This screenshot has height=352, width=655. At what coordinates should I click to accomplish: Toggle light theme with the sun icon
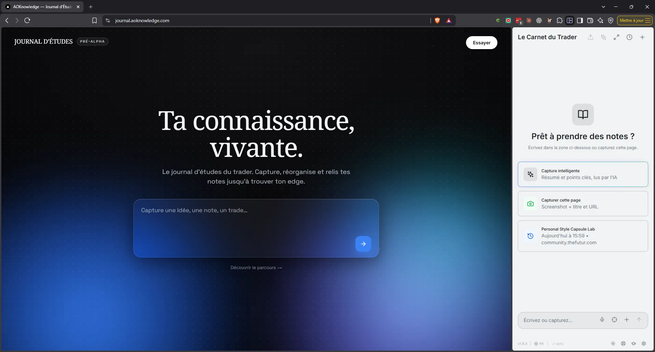613,343
